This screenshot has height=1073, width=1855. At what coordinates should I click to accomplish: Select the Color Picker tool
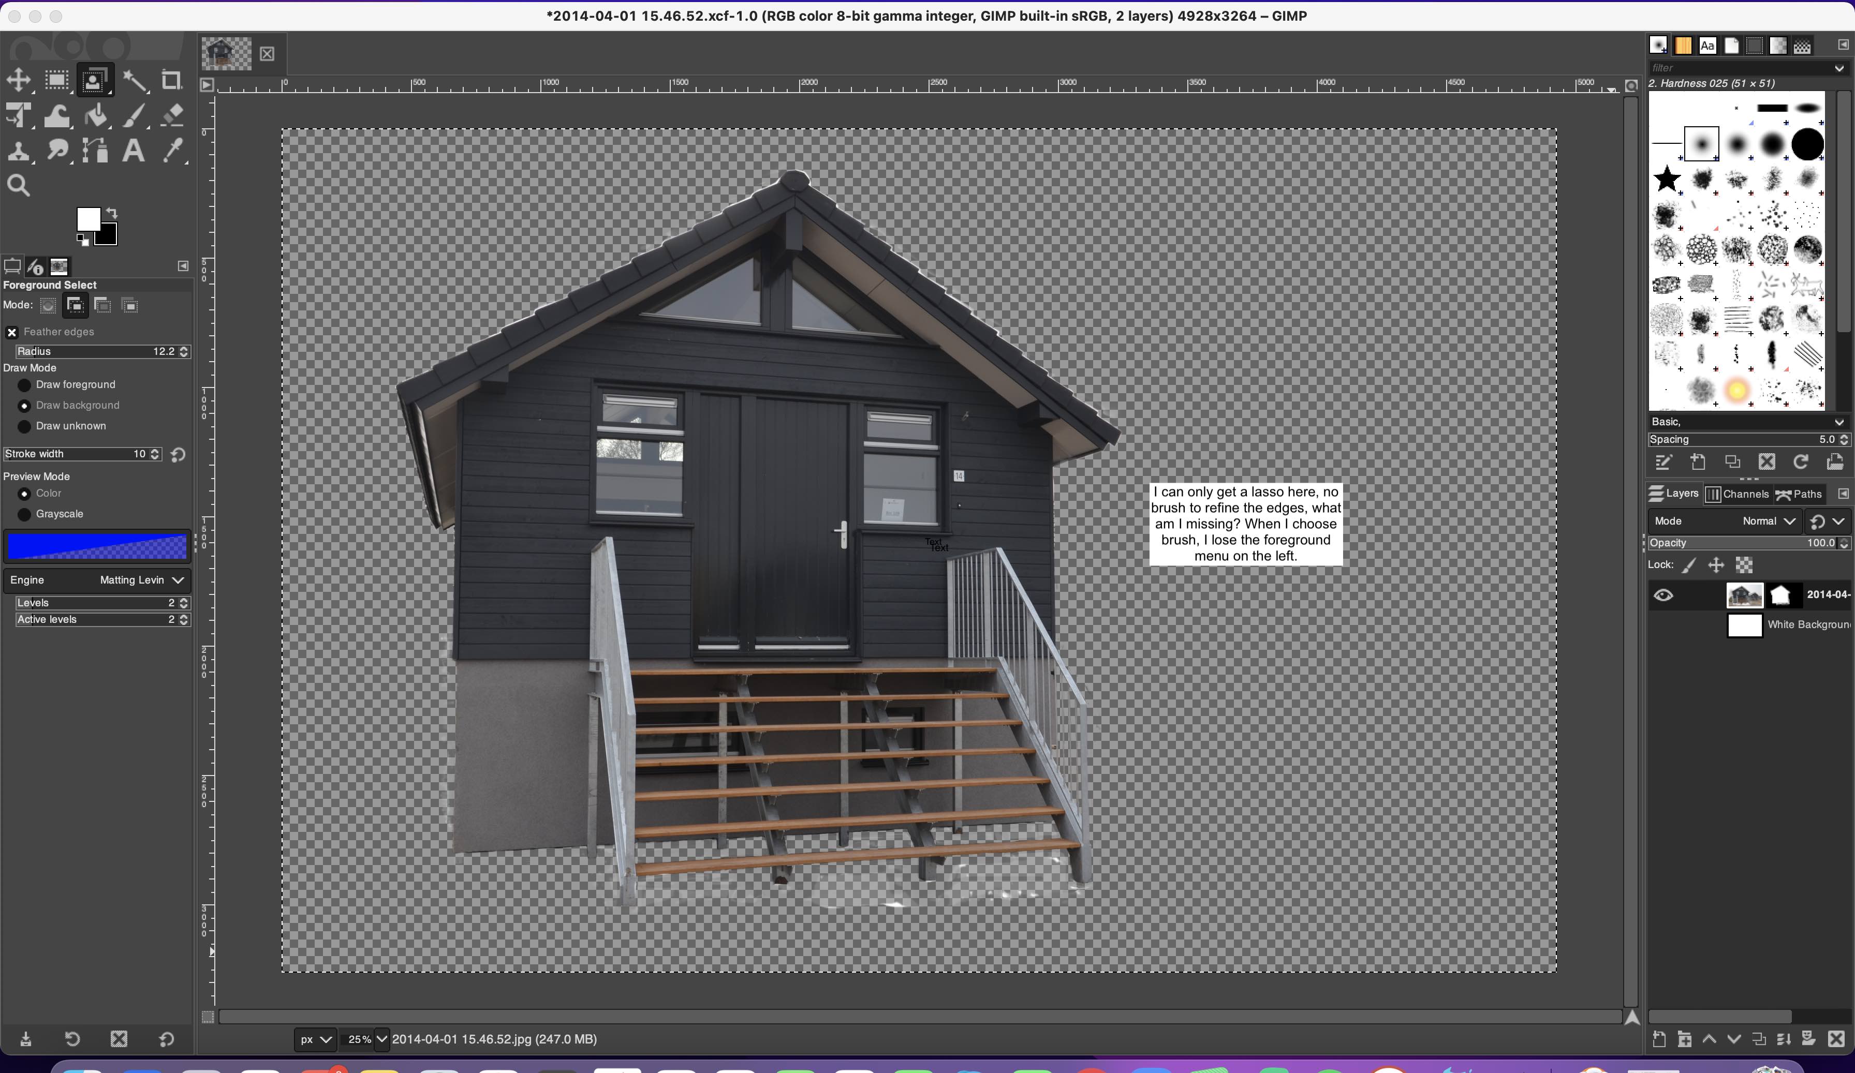171,151
